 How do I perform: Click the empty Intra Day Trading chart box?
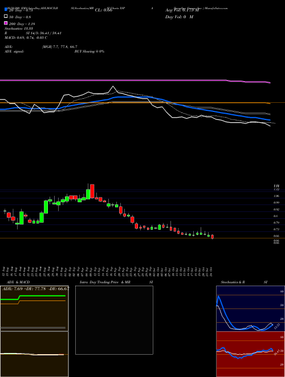[114, 320]
